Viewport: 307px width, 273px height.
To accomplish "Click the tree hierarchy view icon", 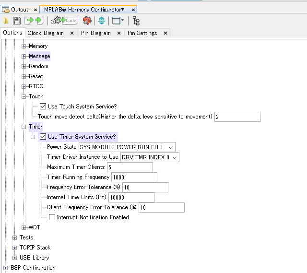I will pos(136,21).
